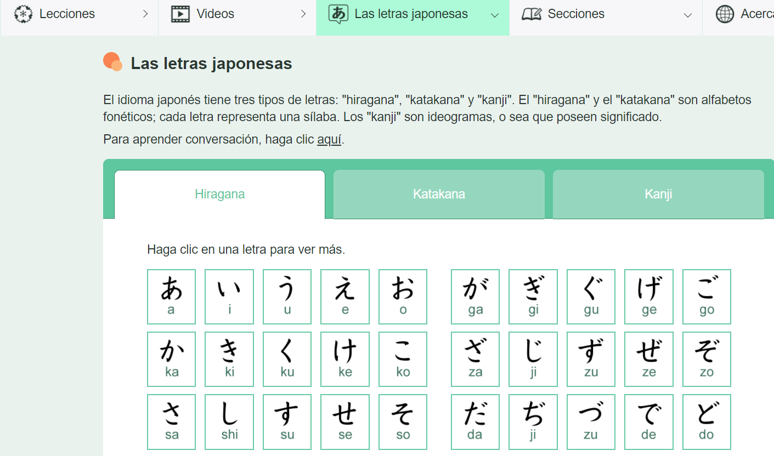Expand the Lecciones menu arrow
The width and height of the screenshot is (774, 456).
(145, 14)
